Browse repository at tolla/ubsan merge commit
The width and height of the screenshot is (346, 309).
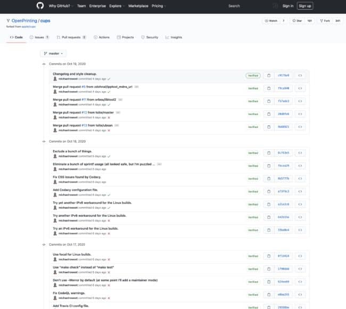coord(300,127)
